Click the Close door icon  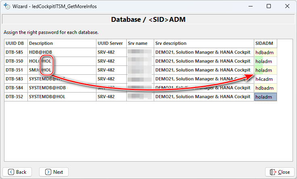pos(273,172)
